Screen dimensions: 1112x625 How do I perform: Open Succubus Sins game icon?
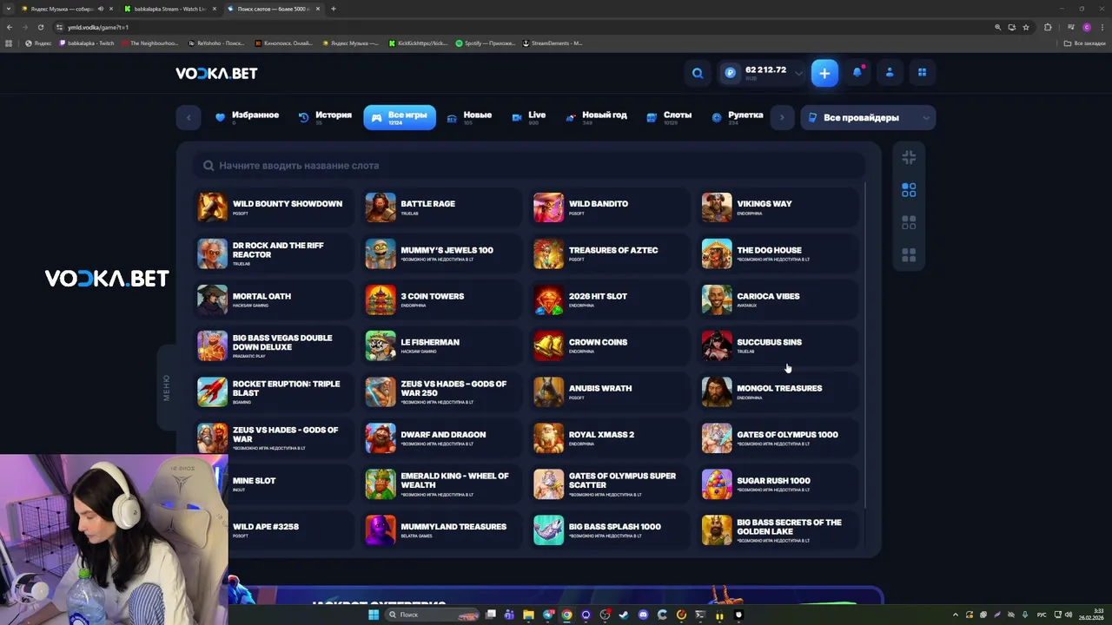pos(717,345)
